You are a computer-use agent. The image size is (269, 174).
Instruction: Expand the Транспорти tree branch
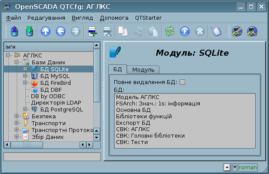[x=16, y=123]
